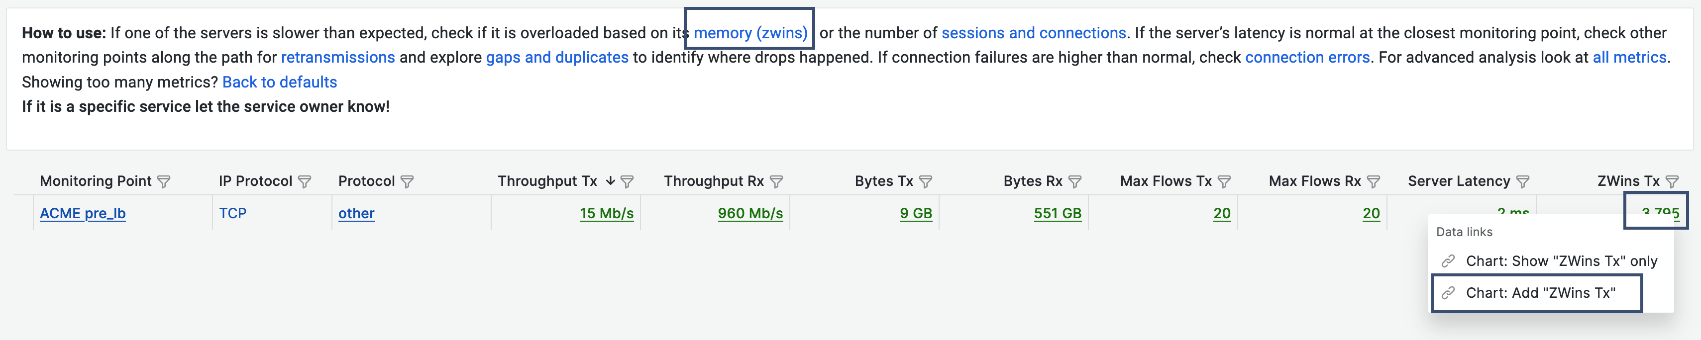Click the 960 Mb/s throughput value
The image size is (1701, 340).
tap(750, 213)
